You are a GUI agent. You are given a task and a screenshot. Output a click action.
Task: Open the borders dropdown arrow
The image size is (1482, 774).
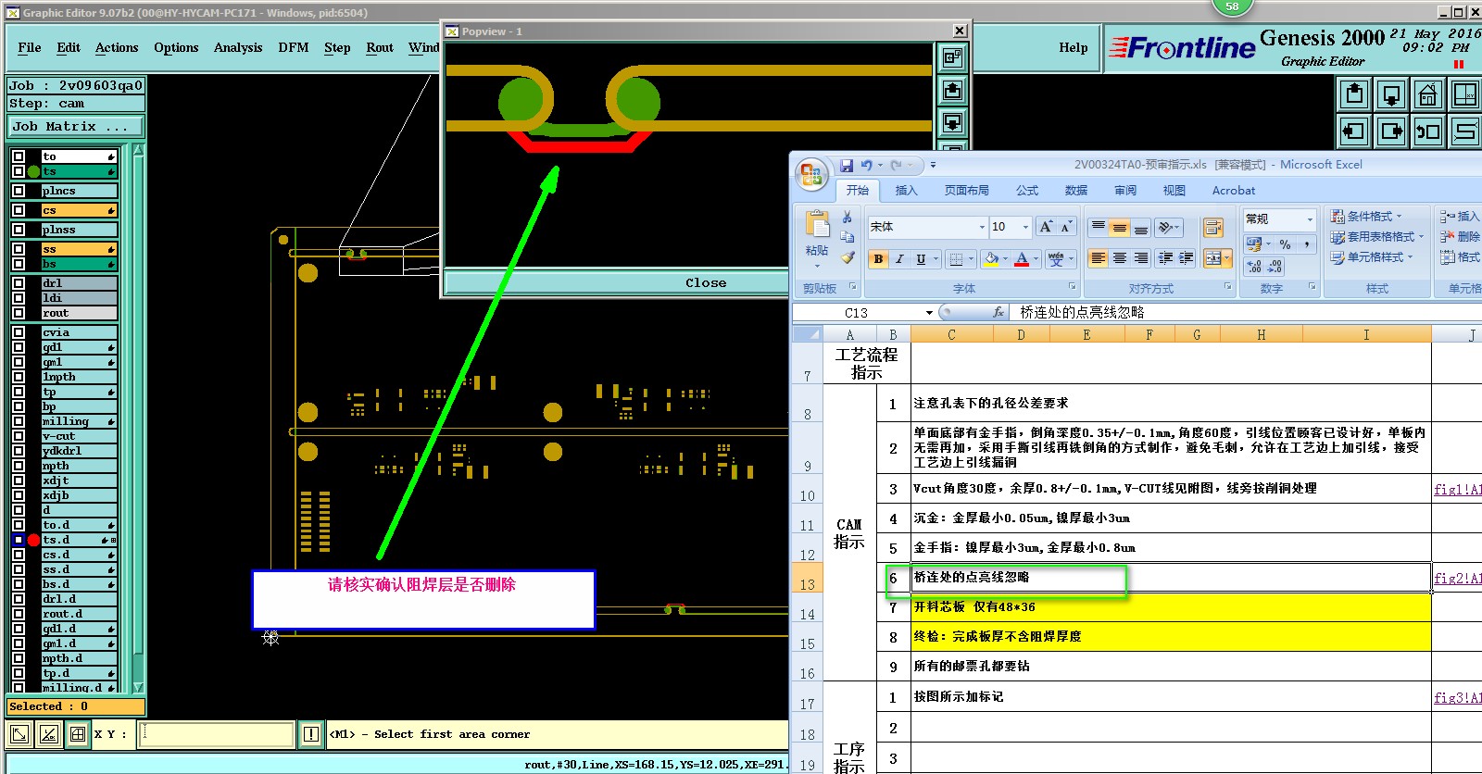pyautogui.click(x=971, y=259)
